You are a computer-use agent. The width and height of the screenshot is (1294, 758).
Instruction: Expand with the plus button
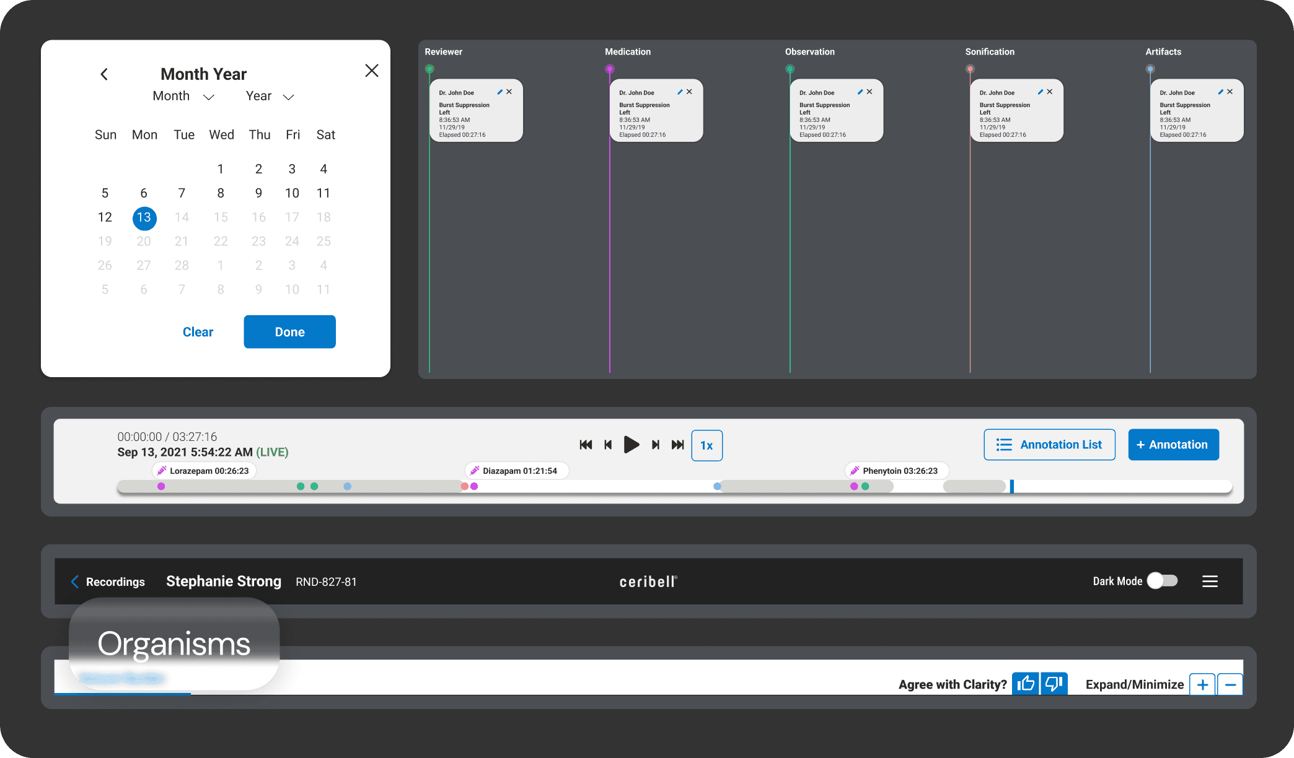tap(1202, 684)
